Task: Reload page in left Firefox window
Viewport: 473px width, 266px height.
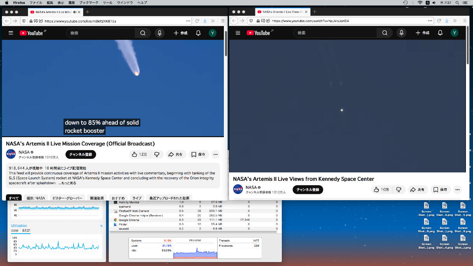Action: [197, 21]
